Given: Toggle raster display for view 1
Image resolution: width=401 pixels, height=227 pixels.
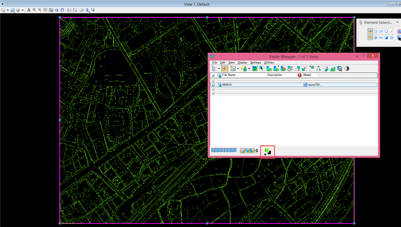Looking at the screenshot, I should (x=213, y=150).
